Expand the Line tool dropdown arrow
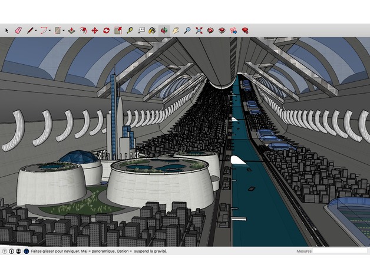Viewport: 370px width, 278px height. point(35,31)
